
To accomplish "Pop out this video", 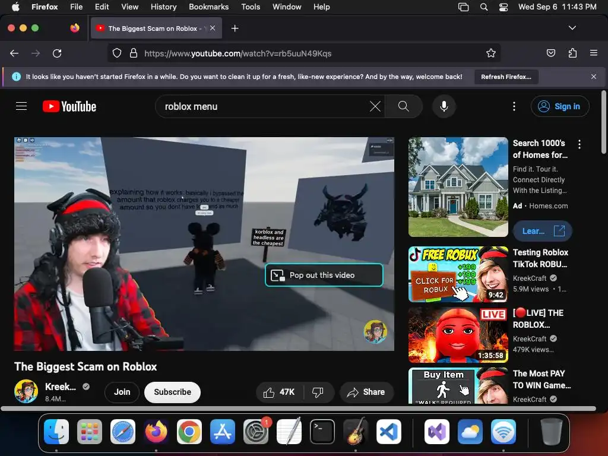I will [324, 275].
